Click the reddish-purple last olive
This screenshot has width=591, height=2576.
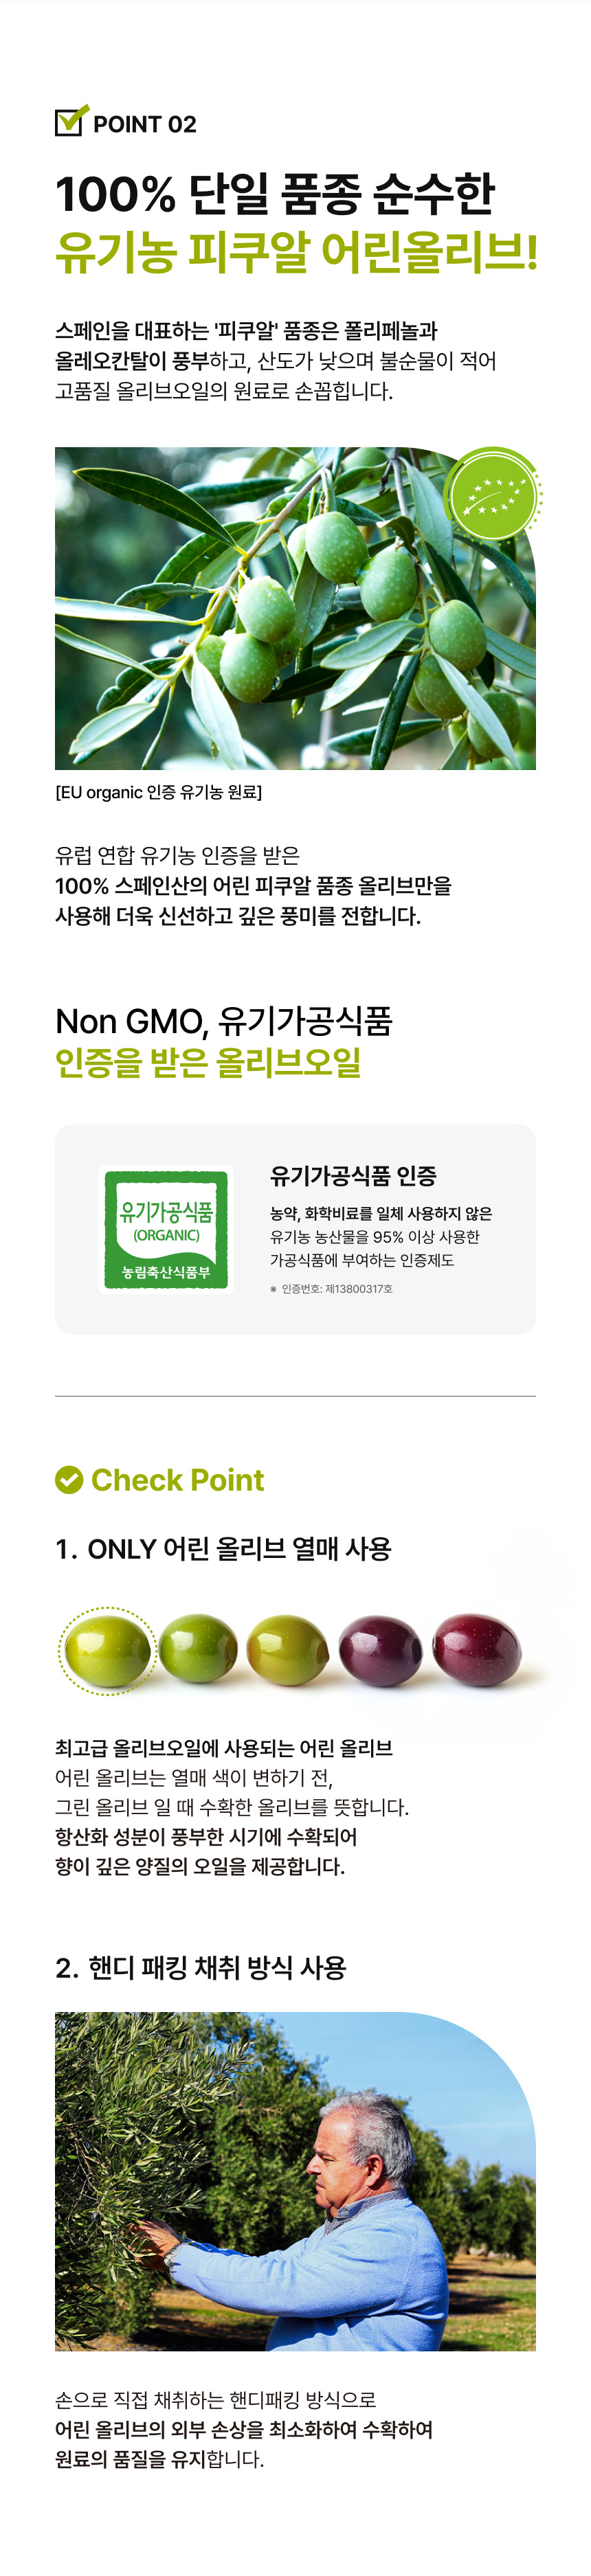pos(476,1649)
